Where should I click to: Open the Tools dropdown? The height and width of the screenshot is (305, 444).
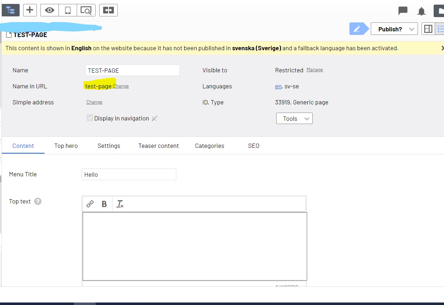pyautogui.click(x=294, y=119)
